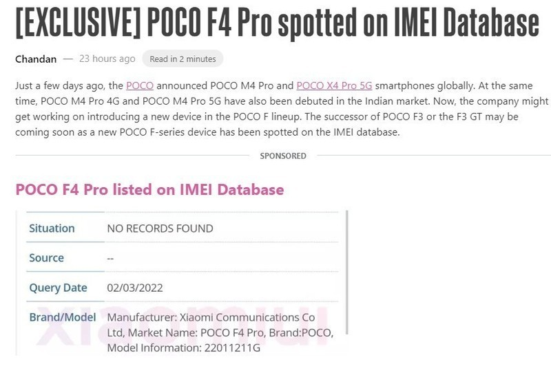551x373 pixels.
Task: Open the POCO X4 Pro 5G link
Action: coord(333,86)
